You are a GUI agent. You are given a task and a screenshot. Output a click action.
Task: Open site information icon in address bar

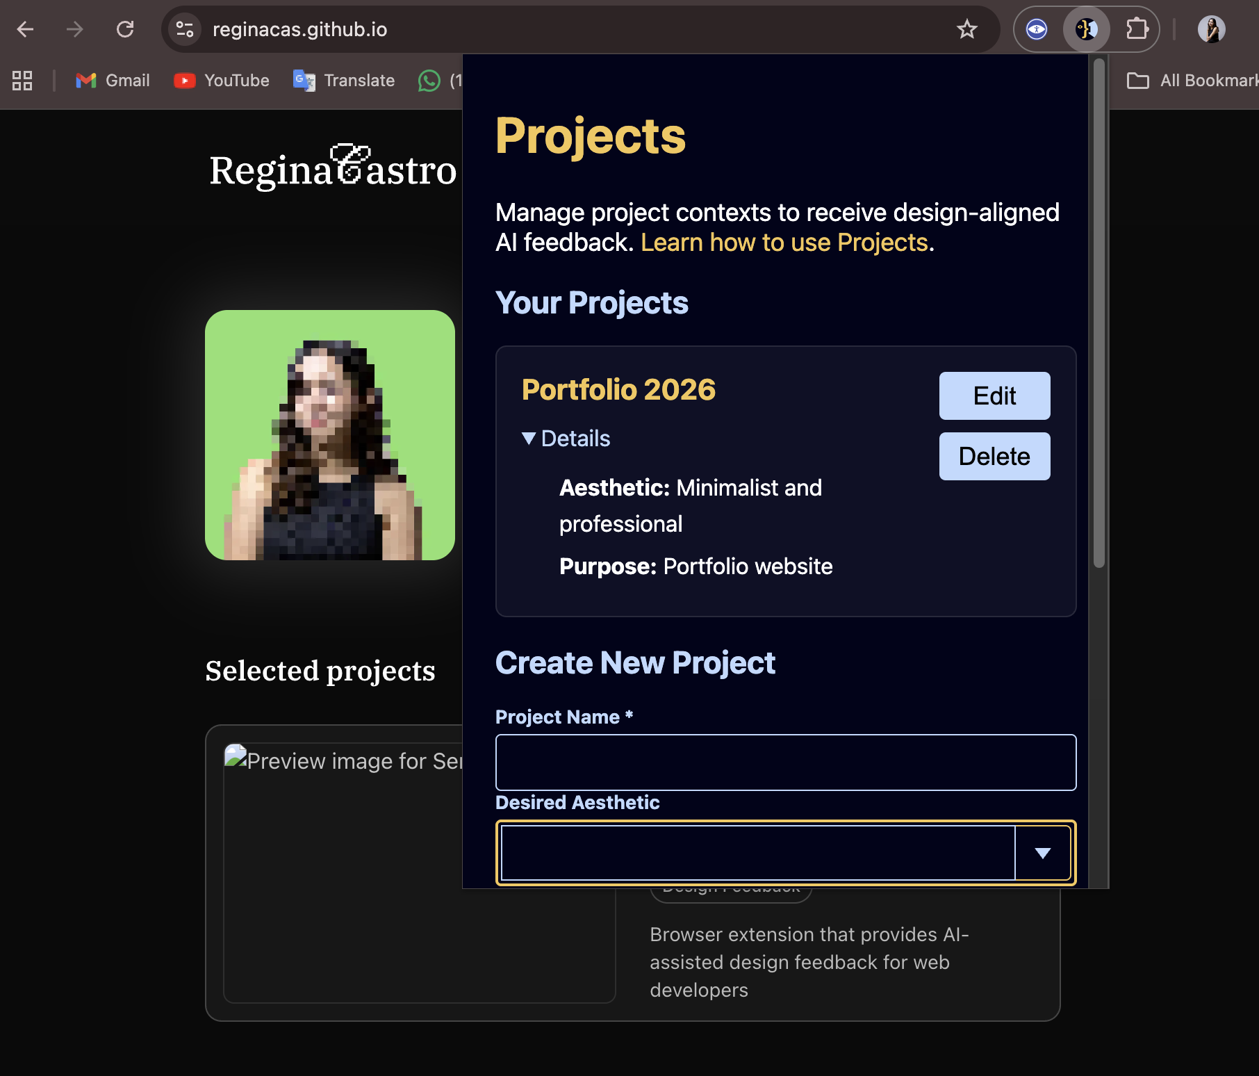[185, 29]
